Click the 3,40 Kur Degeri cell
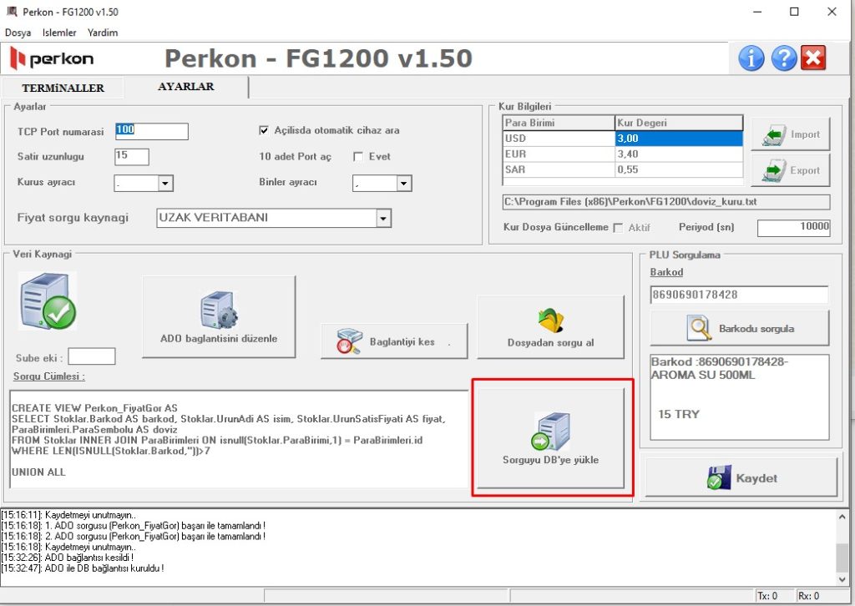Screen dimensions: 855x606 [x=679, y=154]
